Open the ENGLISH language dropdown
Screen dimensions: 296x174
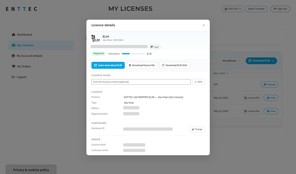233,9
